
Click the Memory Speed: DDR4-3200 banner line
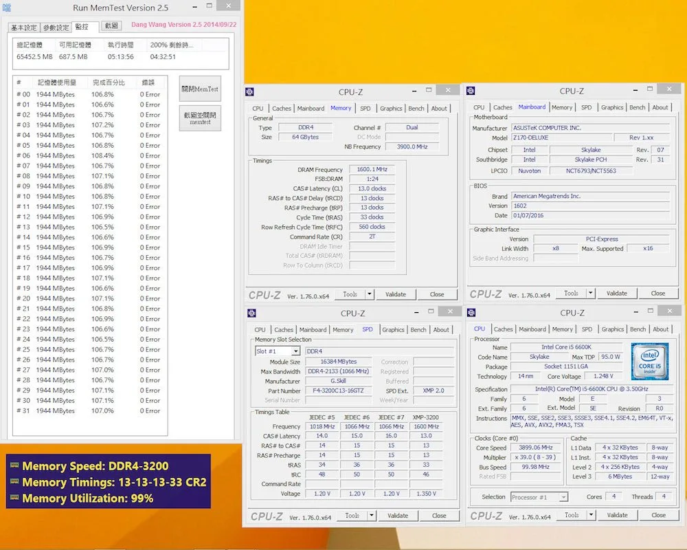click(95, 466)
